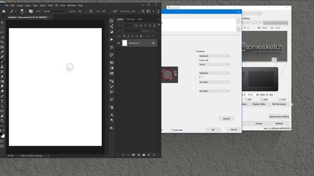
Task: Toggle pressure for opacity button
Action: click(x=91, y=11)
